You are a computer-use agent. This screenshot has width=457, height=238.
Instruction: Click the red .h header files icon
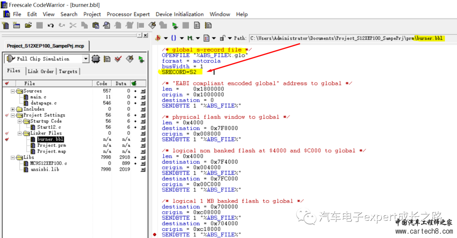coord(158,38)
